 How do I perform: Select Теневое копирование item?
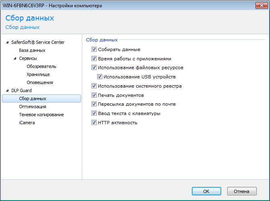tap(41, 115)
